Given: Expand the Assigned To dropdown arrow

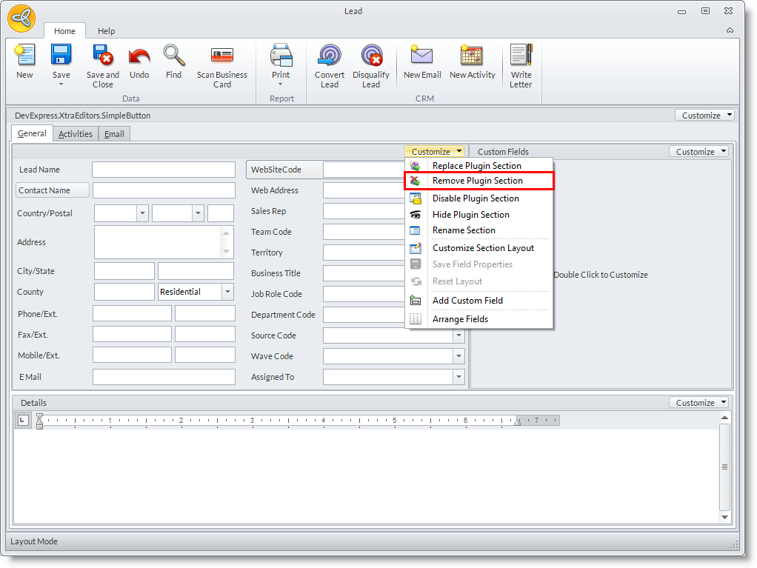Looking at the screenshot, I should (458, 377).
